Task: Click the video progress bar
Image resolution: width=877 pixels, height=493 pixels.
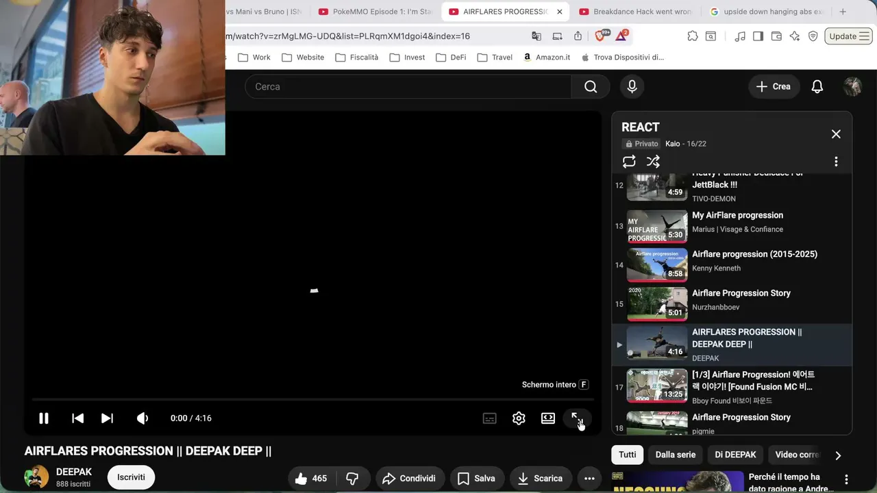Action: (312, 399)
